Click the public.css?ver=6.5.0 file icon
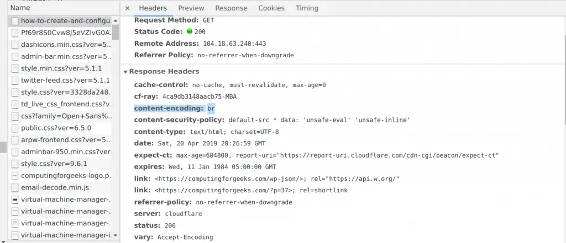566x243 pixels. 15,128
